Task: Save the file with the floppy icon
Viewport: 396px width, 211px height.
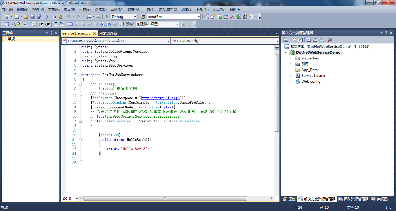Action: (x=32, y=17)
